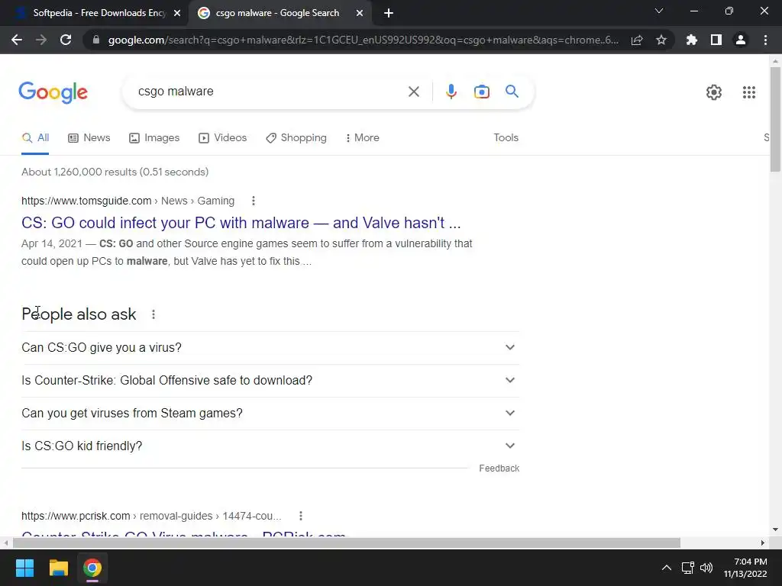The height and width of the screenshot is (586, 782).
Task: Open the tab search chevron in the title bar
Action: 659,11
